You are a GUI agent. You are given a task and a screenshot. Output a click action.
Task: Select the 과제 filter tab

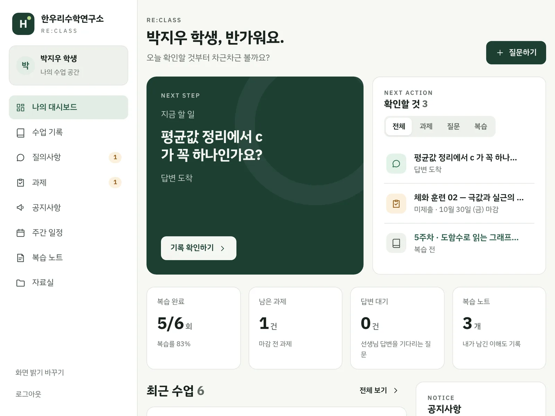426,126
